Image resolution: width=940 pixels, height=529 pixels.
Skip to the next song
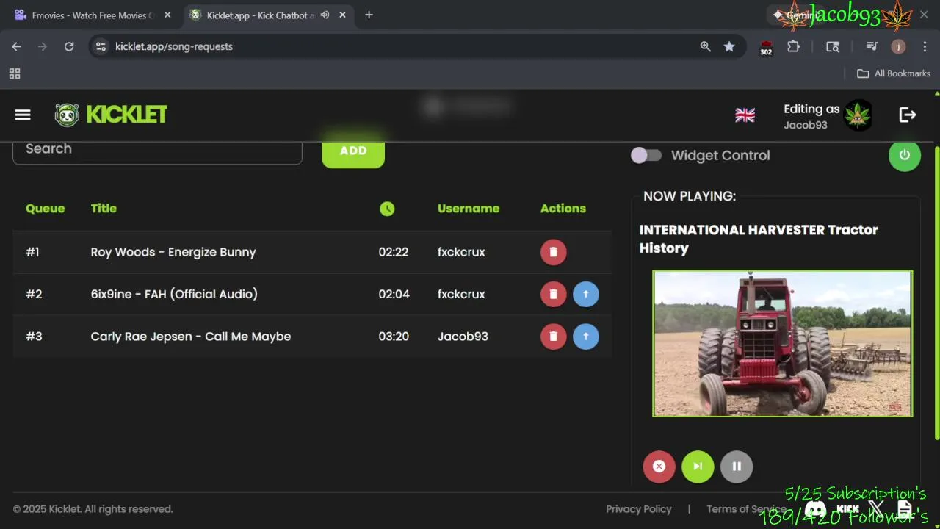click(x=698, y=467)
